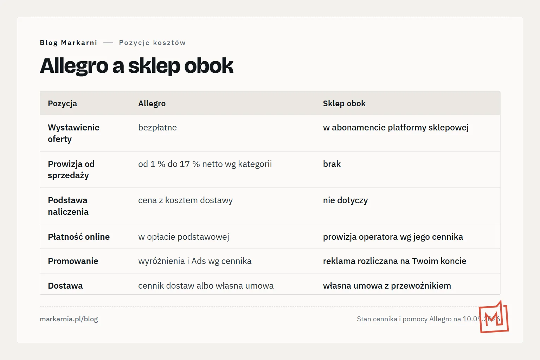Image resolution: width=540 pixels, height=360 pixels.
Task: Click the "Allegro a sklep obok" main heading
Action: (x=137, y=66)
